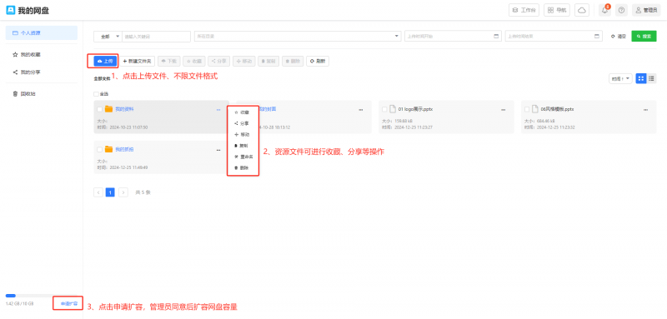Screen dimensions: 667x319
Task: Open the upload end time picker
Action: point(554,37)
